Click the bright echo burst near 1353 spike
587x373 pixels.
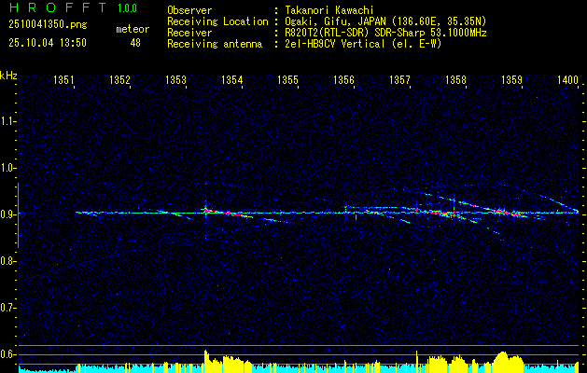(205, 211)
